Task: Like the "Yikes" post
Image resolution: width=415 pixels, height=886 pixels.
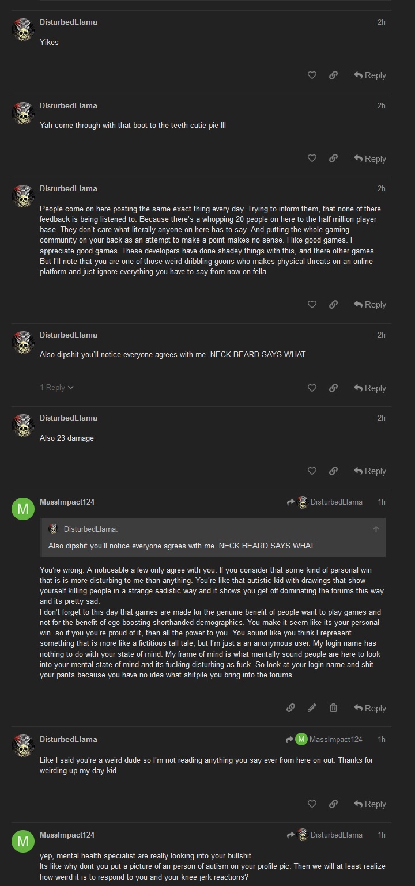Action: [x=312, y=75]
